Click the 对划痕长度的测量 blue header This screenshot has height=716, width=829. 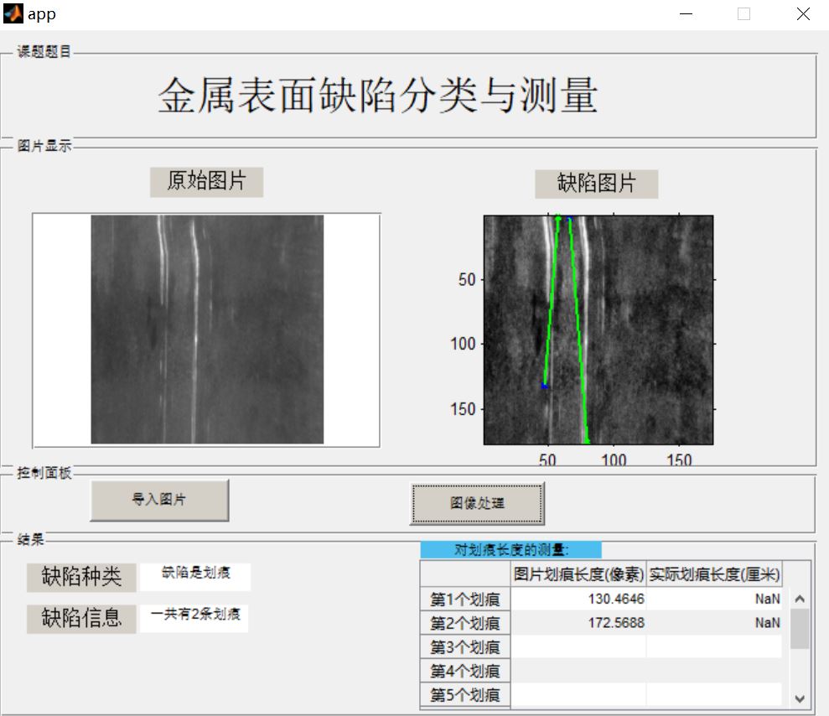(x=510, y=550)
